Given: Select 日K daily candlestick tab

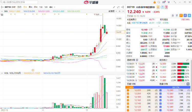Looking at the screenshot, I should 25,7.
